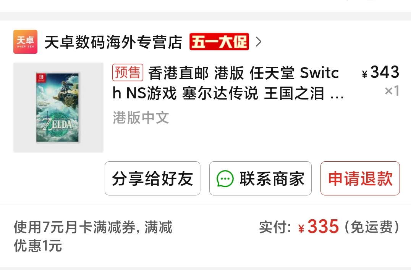411x270 pixels.
Task: Open the Zelda game cover thumbnail
Action: (58, 108)
